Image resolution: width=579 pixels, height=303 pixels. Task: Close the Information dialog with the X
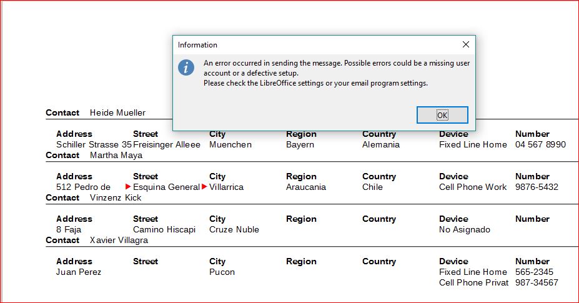pyautogui.click(x=465, y=45)
